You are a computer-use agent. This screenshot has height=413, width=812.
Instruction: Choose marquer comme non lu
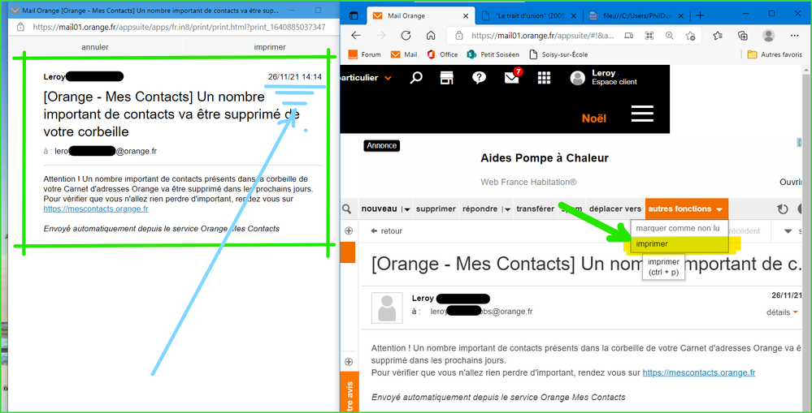click(678, 228)
